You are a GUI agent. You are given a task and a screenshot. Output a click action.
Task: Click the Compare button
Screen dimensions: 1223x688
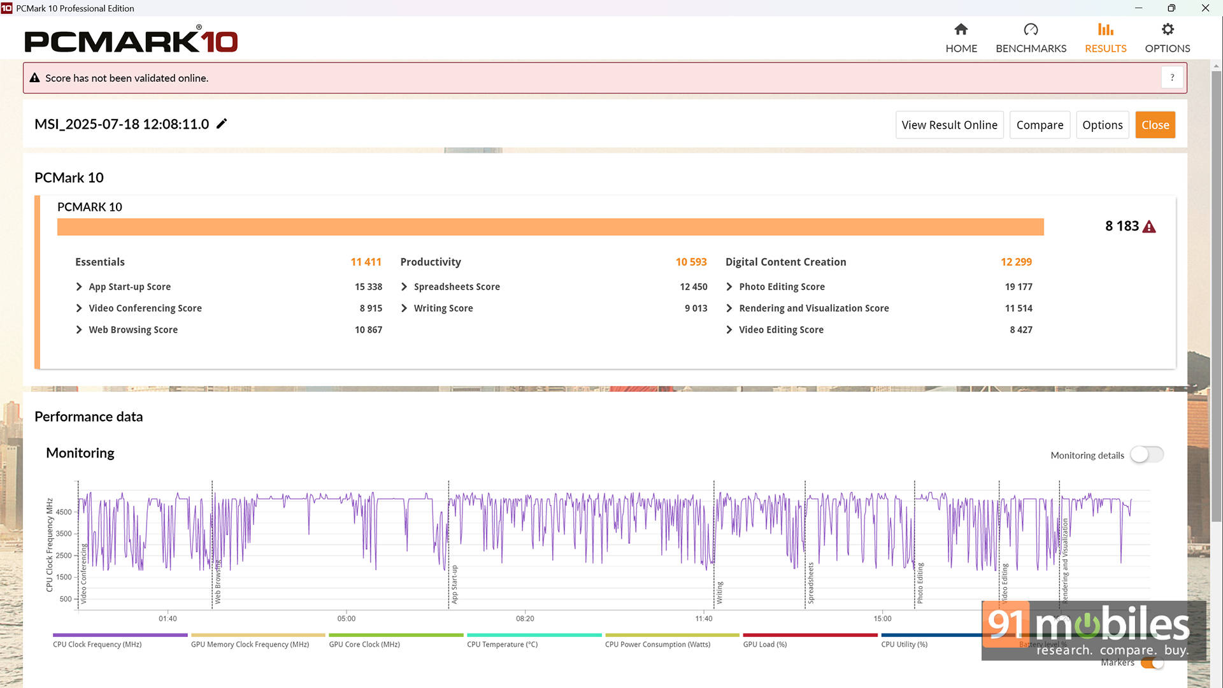click(x=1040, y=125)
